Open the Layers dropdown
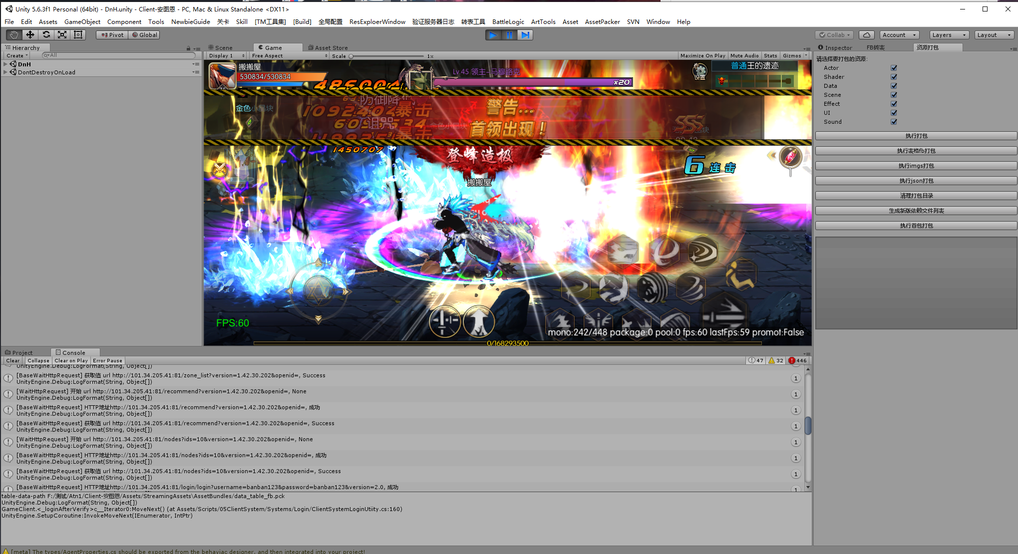The image size is (1018, 554). [x=949, y=35]
